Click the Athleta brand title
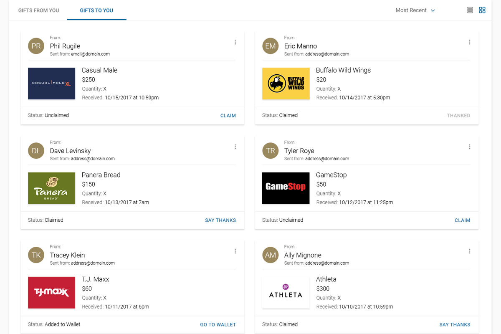 click(x=326, y=279)
